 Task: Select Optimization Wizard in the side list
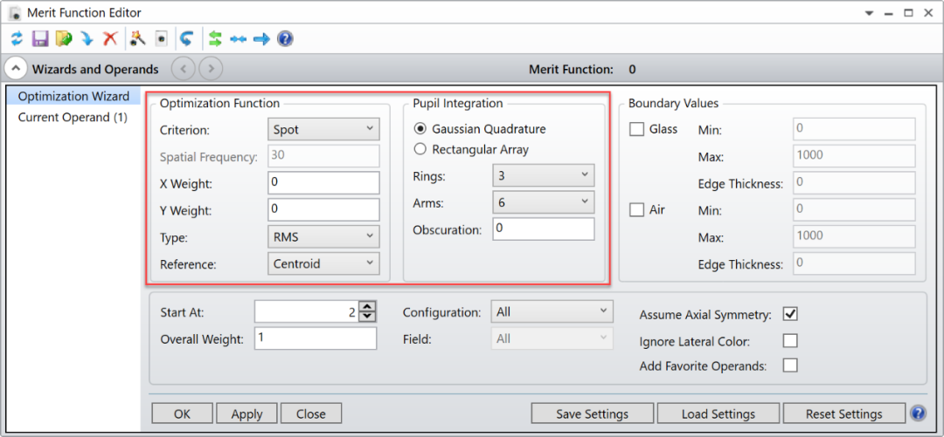(73, 96)
